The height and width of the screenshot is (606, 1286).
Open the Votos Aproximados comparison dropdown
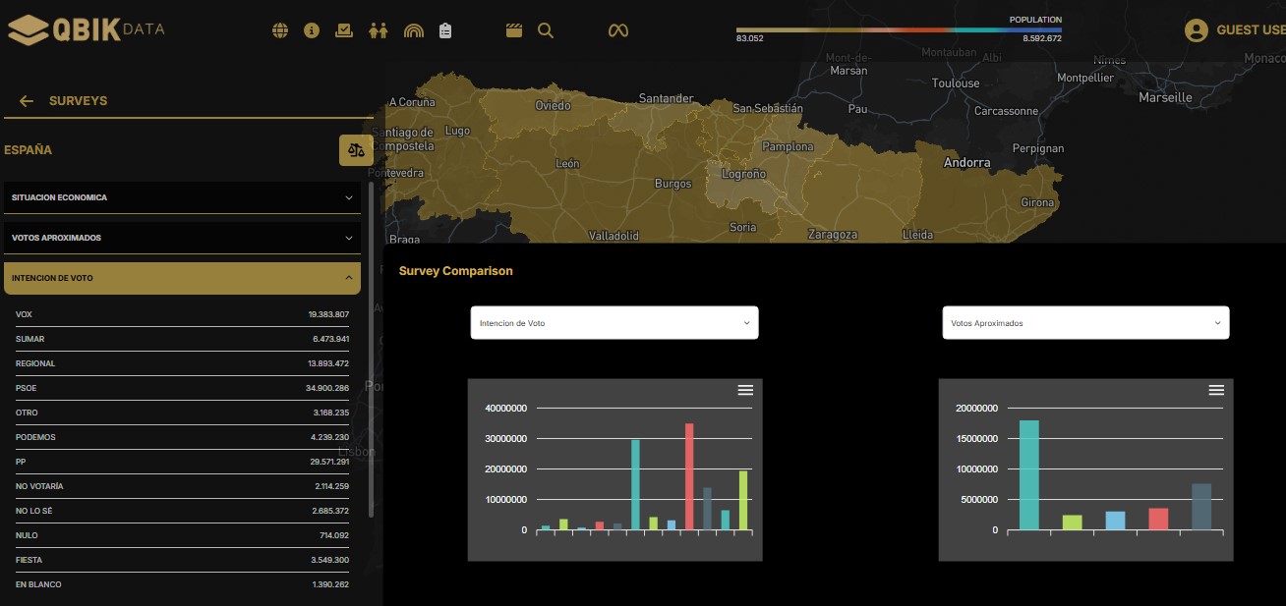click(x=1085, y=323)
